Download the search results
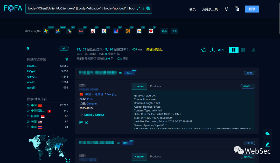The width and height of the screenshot is (280, 163). click(x=212, y=50)
